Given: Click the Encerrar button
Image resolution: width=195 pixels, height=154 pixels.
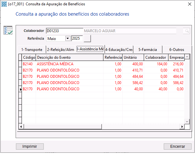Looking at the screenshot, I should tap(177, 146).
